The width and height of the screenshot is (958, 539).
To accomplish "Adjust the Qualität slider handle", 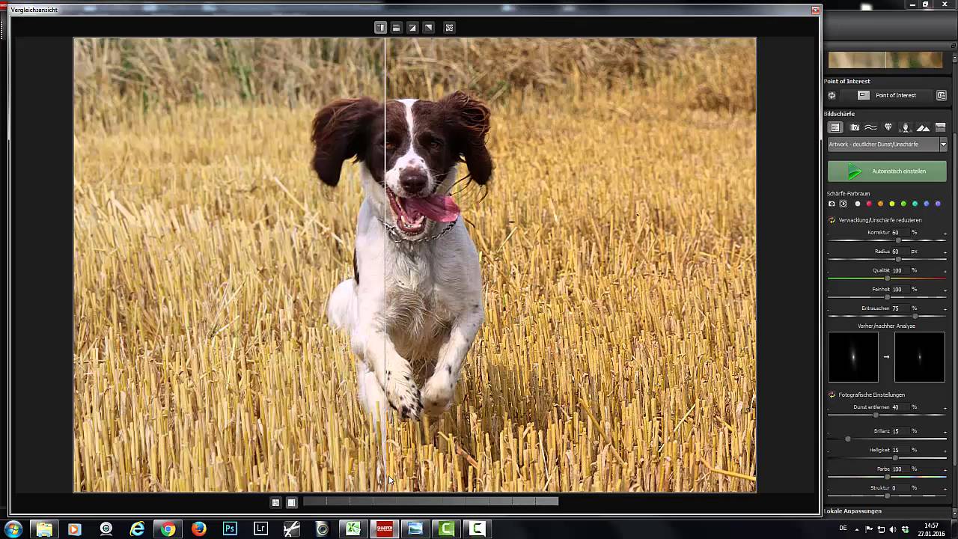I will pos(888,278).
